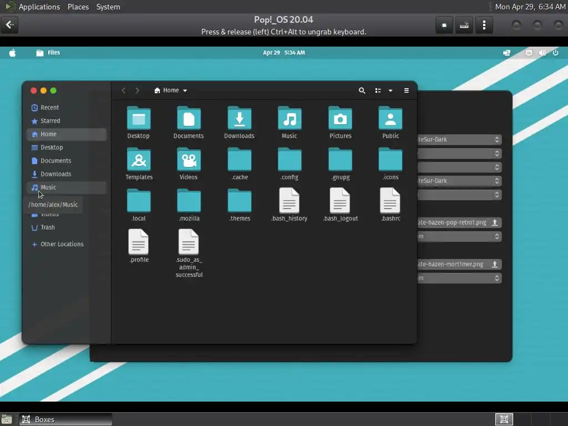This screenshot has width=568, height=426.
Task: Click the Boxes keyboard shortcut button
Action: (x=464, y=25)
